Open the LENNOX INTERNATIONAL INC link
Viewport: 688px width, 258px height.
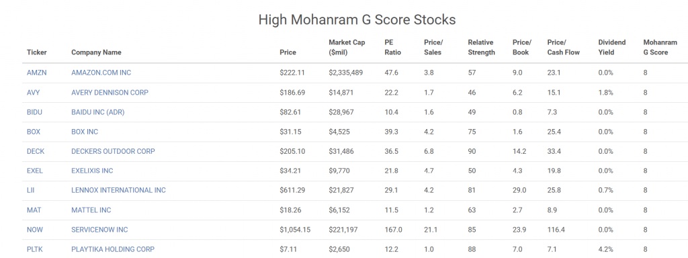[118, 190]
